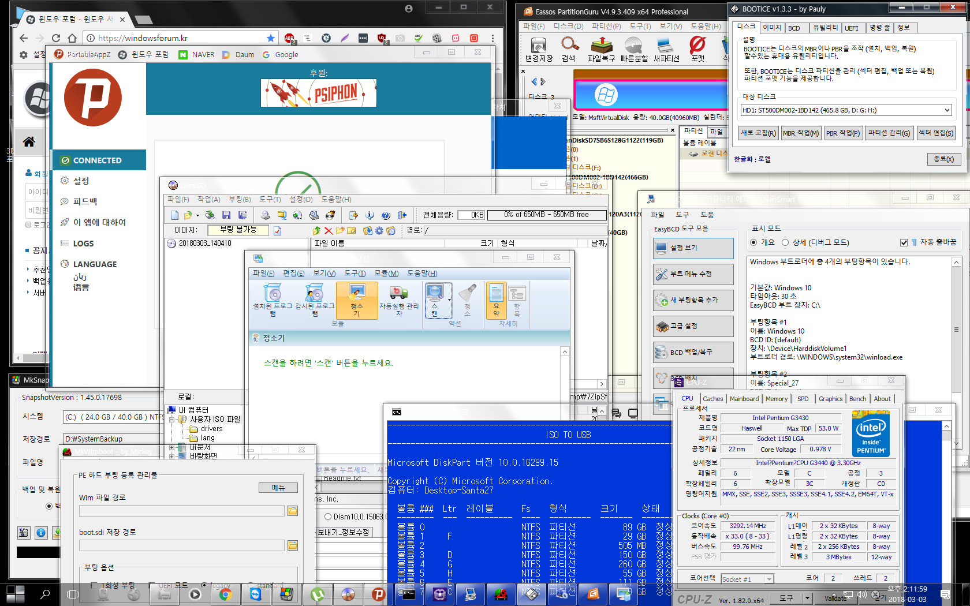Select 개요 overview radio in EasyBCD
The width and height of the screenshot is (970, 606).
[x=753, y=242]
